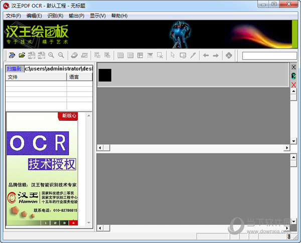Viewport: 301px width, 243px height.
Task: Click lower pane scroll up arrow
Action: [293, 157]
